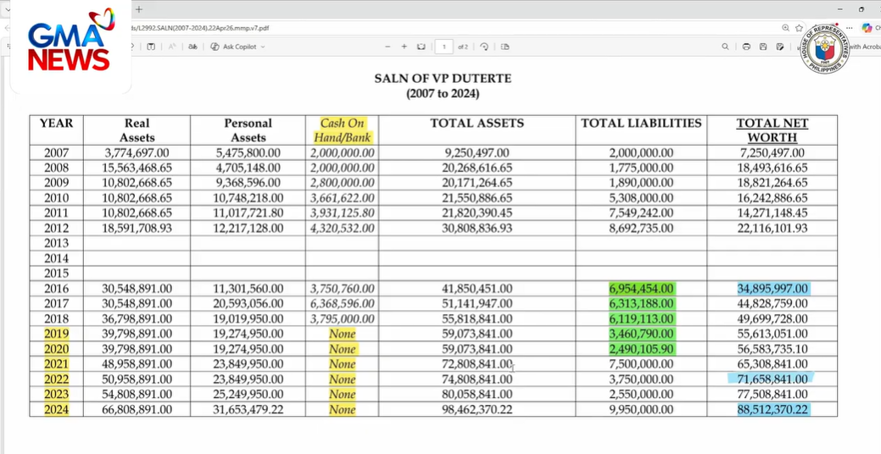The height and width of the screenshot is (454, 881).
Task: Minimize the browser window
Action: point(840,9)
